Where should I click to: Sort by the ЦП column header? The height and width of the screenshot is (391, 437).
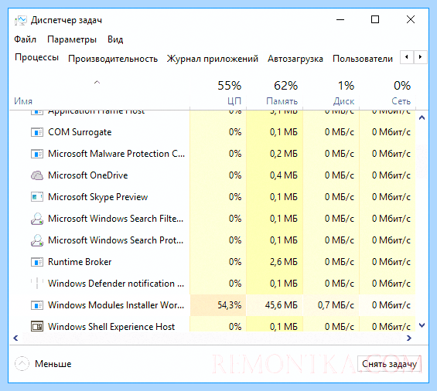pos(234,101)
